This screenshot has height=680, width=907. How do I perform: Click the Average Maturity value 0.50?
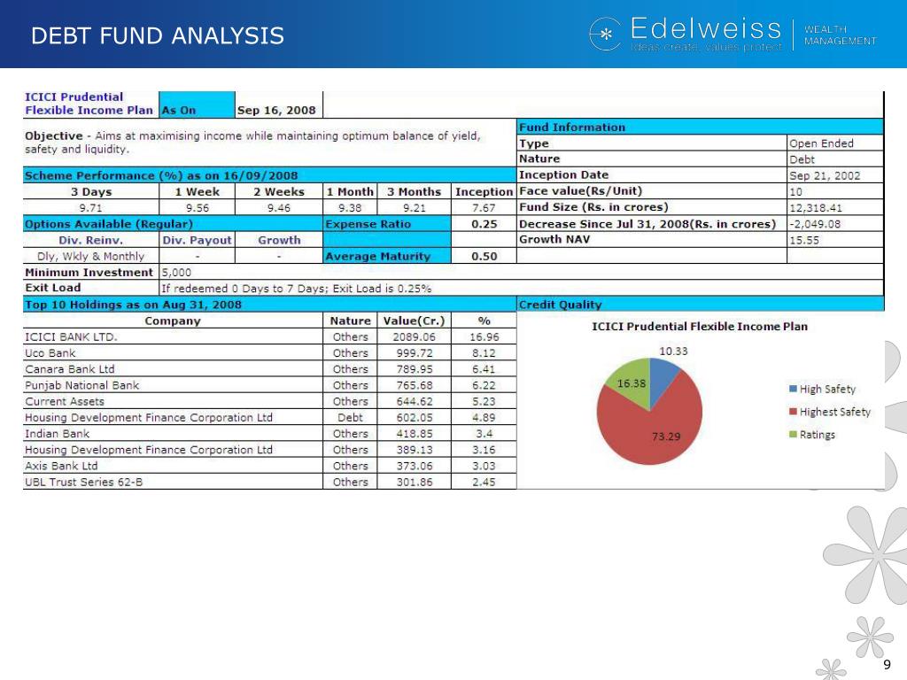click(x=485, y=256)
